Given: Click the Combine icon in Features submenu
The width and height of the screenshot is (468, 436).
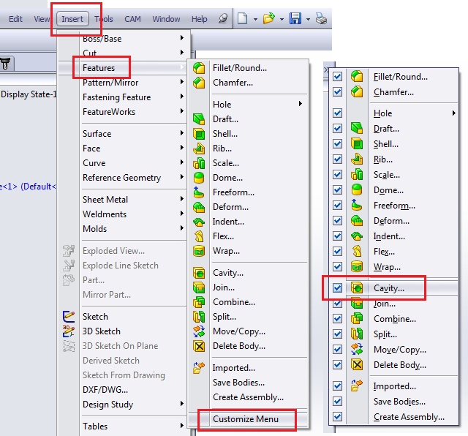Looking at the screenshot, I should (x=199, y=302).
